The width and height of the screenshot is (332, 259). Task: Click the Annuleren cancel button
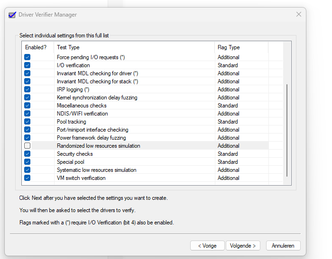tap(283, 246)
